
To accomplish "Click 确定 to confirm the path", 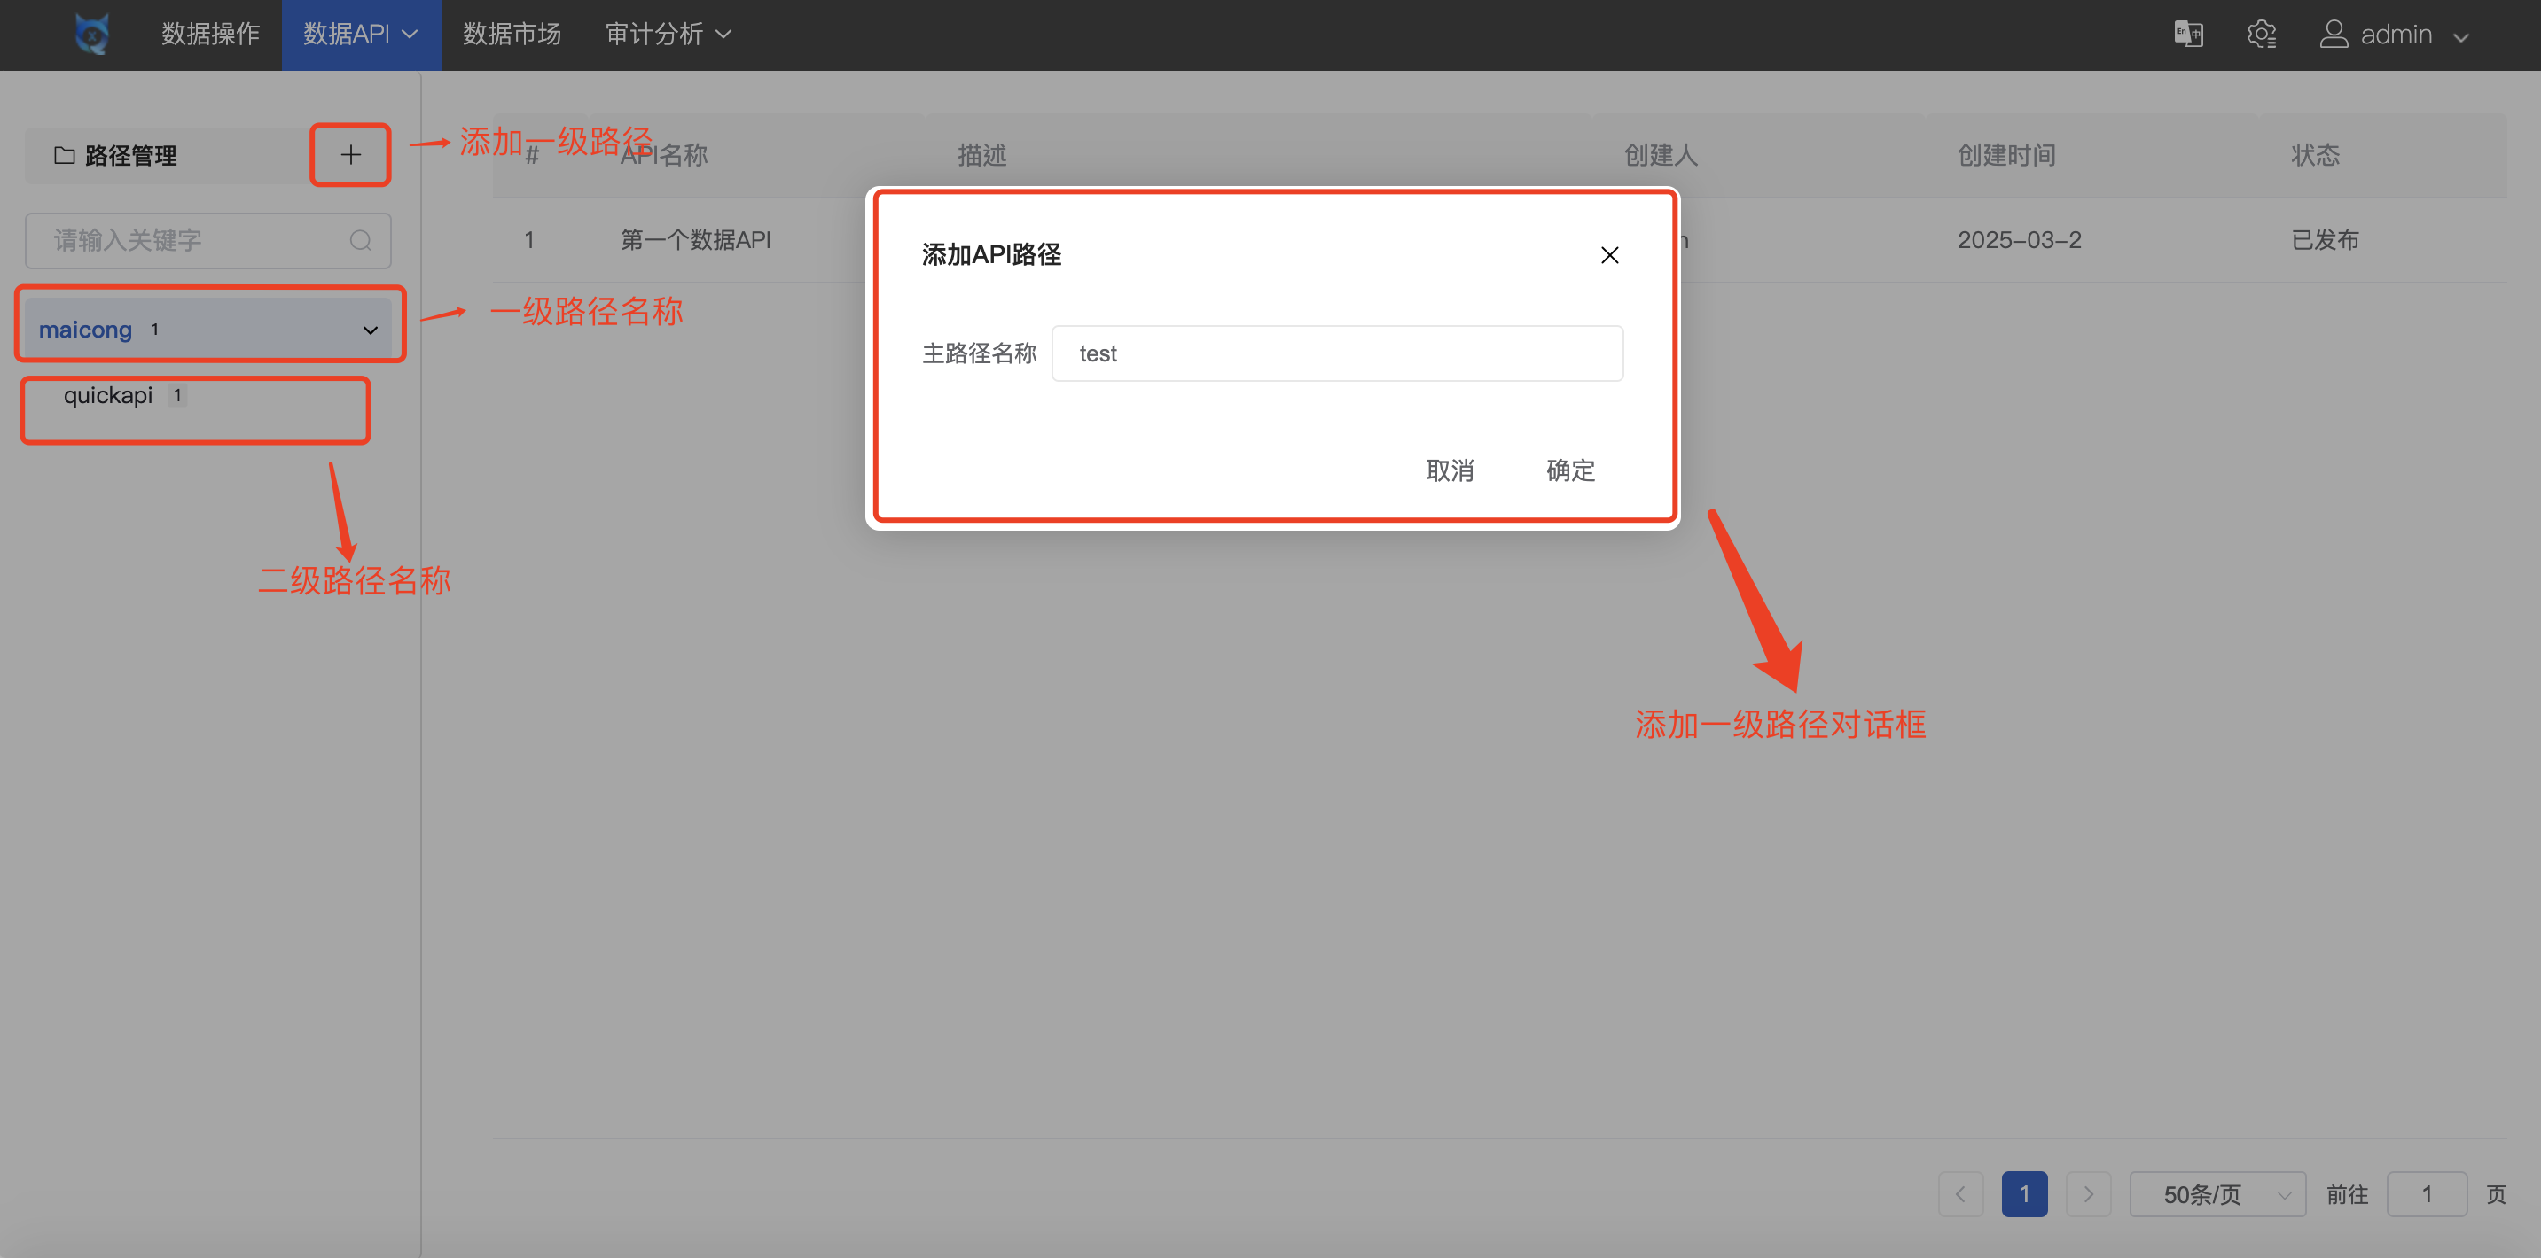I will coord(1569,471).
